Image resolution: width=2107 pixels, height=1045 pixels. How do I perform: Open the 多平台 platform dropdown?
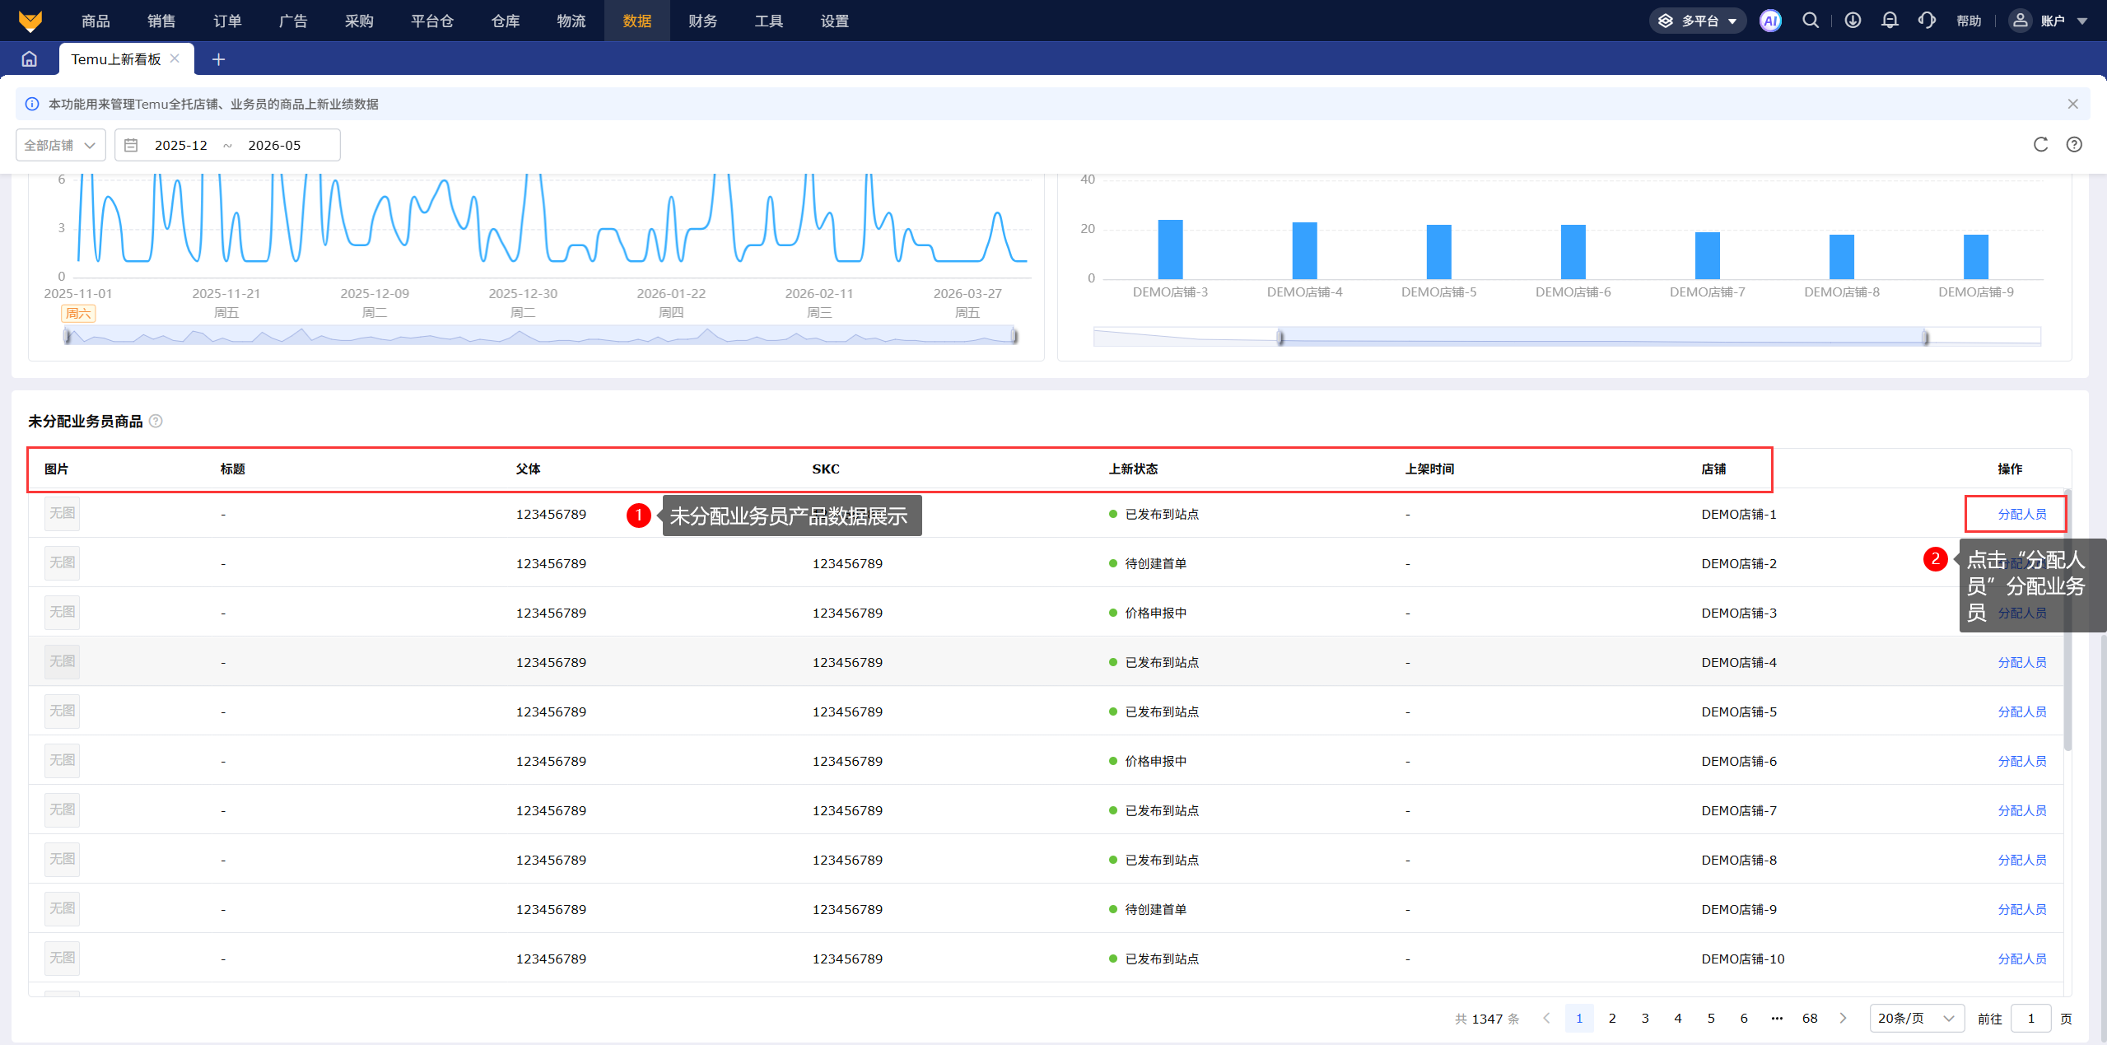click(x=1697, y=21)
